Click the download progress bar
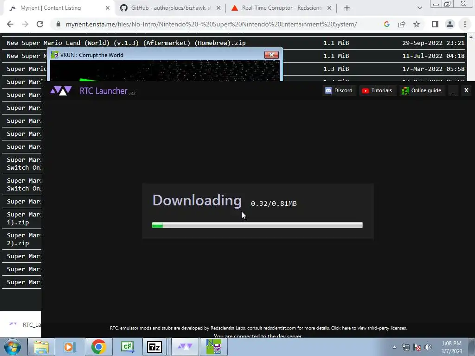 (x=257, y=225)
